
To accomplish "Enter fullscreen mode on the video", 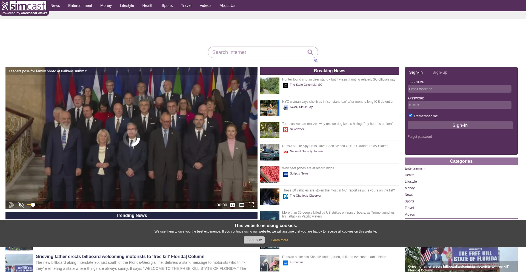I will point(251,205).
